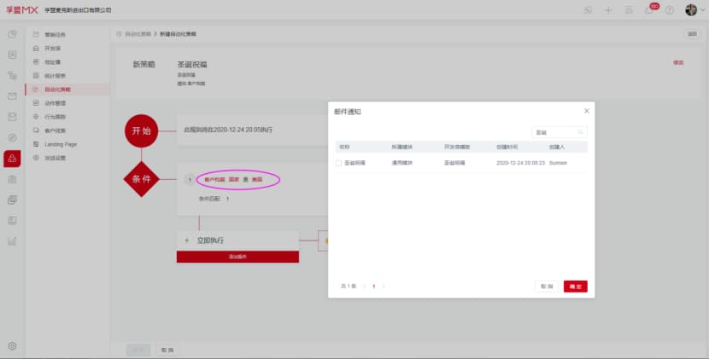
Task: Click the red edit link at top right
Action: pyautogui.click(x=678, y=62)
